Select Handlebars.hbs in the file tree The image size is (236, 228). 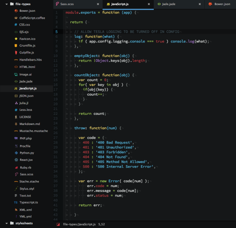31,60
